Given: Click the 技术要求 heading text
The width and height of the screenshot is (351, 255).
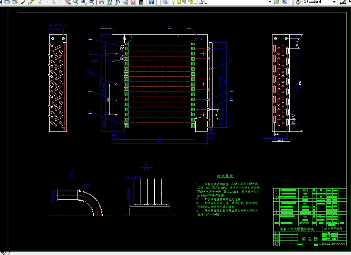Looking at the screenshot, I should click(225, 176).
